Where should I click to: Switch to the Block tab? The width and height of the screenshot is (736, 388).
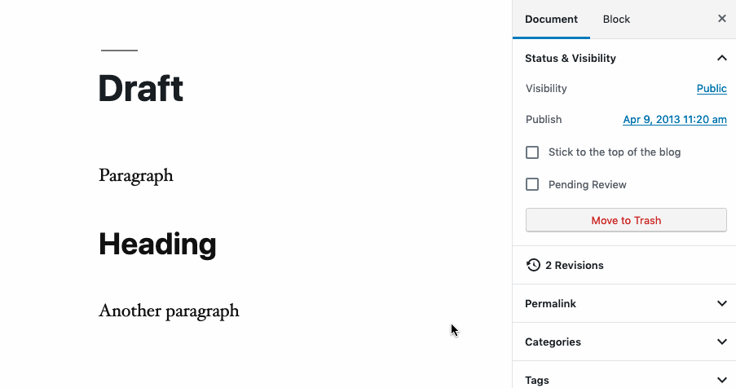616,19
